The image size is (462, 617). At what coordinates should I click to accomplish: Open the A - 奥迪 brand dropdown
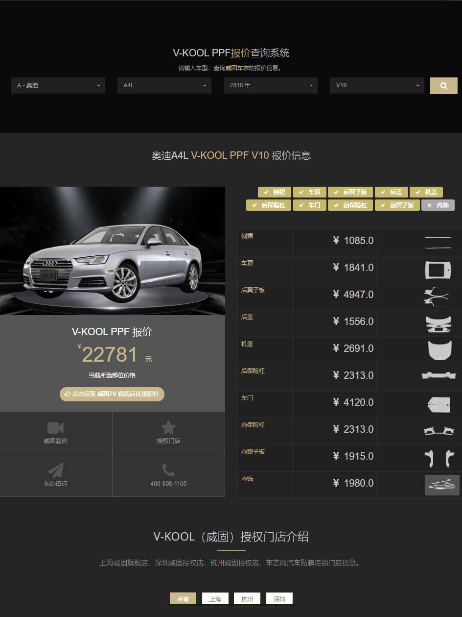click(x=58, y=85)
